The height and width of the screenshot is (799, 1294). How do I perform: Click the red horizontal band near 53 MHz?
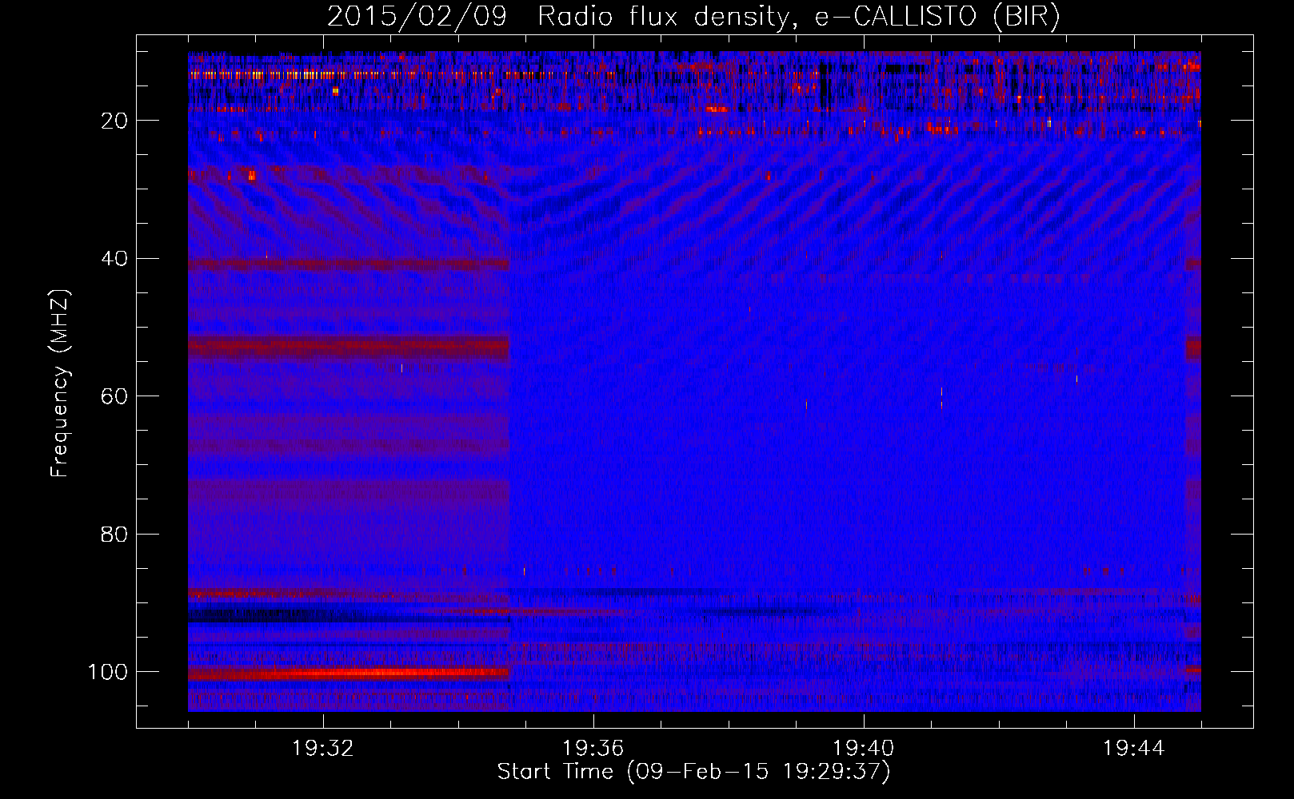(349, 348)
